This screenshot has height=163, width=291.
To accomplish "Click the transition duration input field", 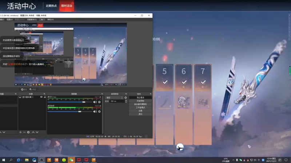I will pos(117,101).
